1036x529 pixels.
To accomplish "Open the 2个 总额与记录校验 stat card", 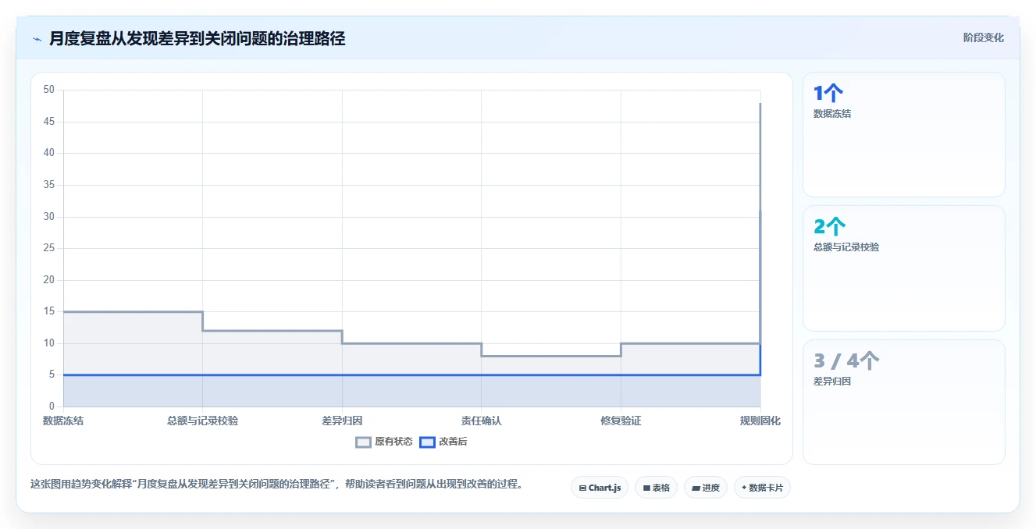I will pos(903,268).
